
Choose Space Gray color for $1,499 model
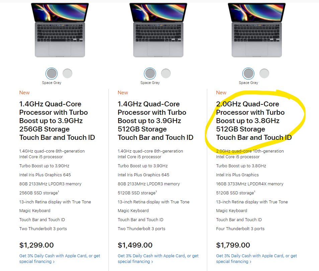[150, 73]
